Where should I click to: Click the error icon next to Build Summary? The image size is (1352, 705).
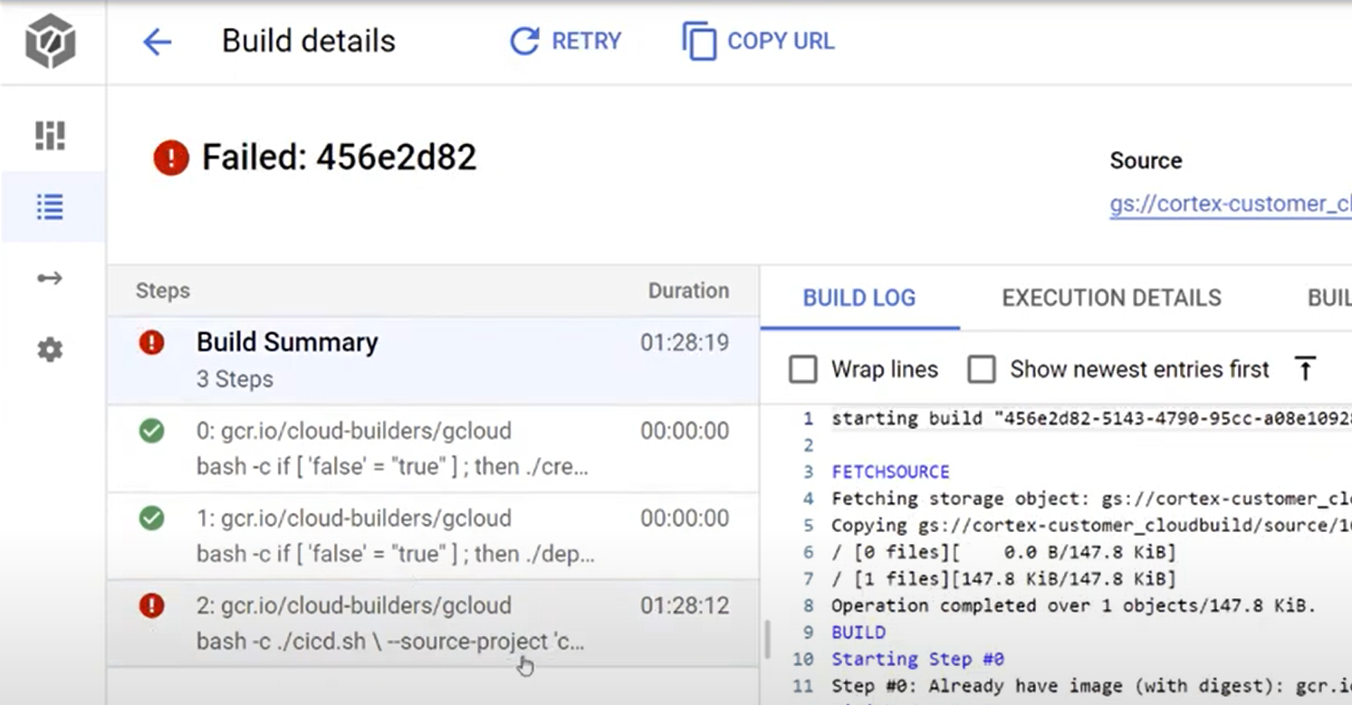[151, 343]
